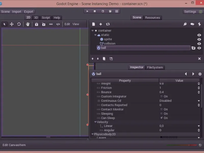Select the arrow Select tool
The height and width of the screenshot is (153, 204).
point(4,24)
